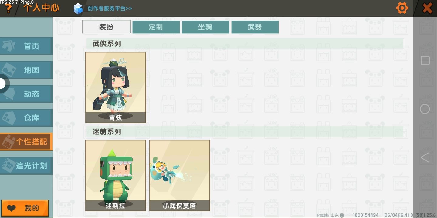The height and width of the screenshot is (218, 437).
Task: Switch to the 武器 tab
Action: (255, 27)
